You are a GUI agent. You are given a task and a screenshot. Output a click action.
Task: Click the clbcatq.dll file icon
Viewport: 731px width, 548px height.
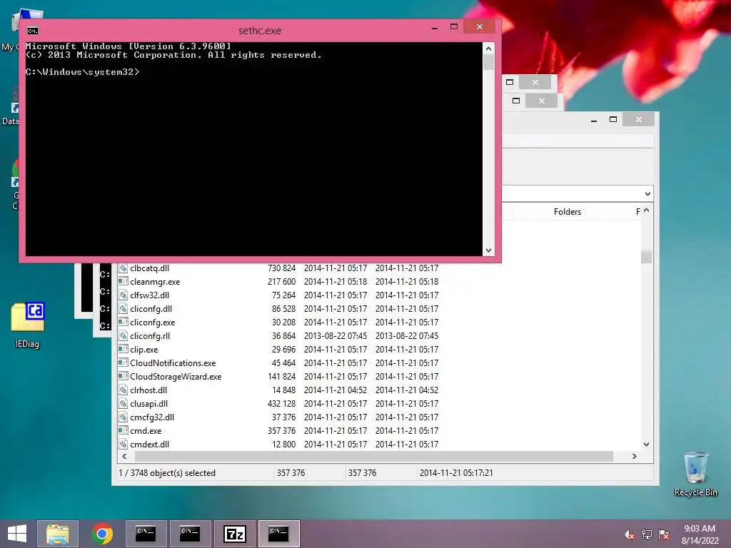click(123, 268)
